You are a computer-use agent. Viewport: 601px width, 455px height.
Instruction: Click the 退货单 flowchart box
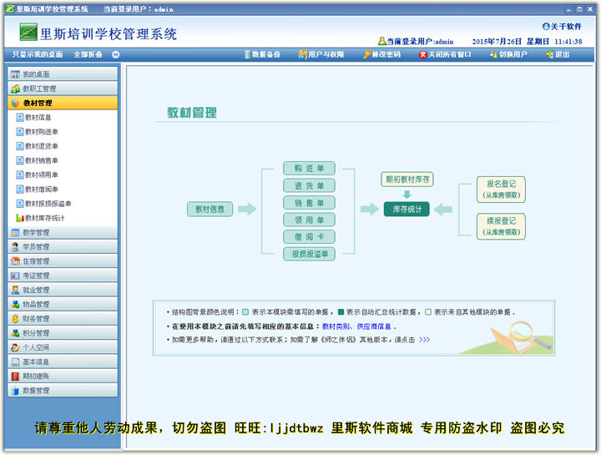tap(309, 185)
